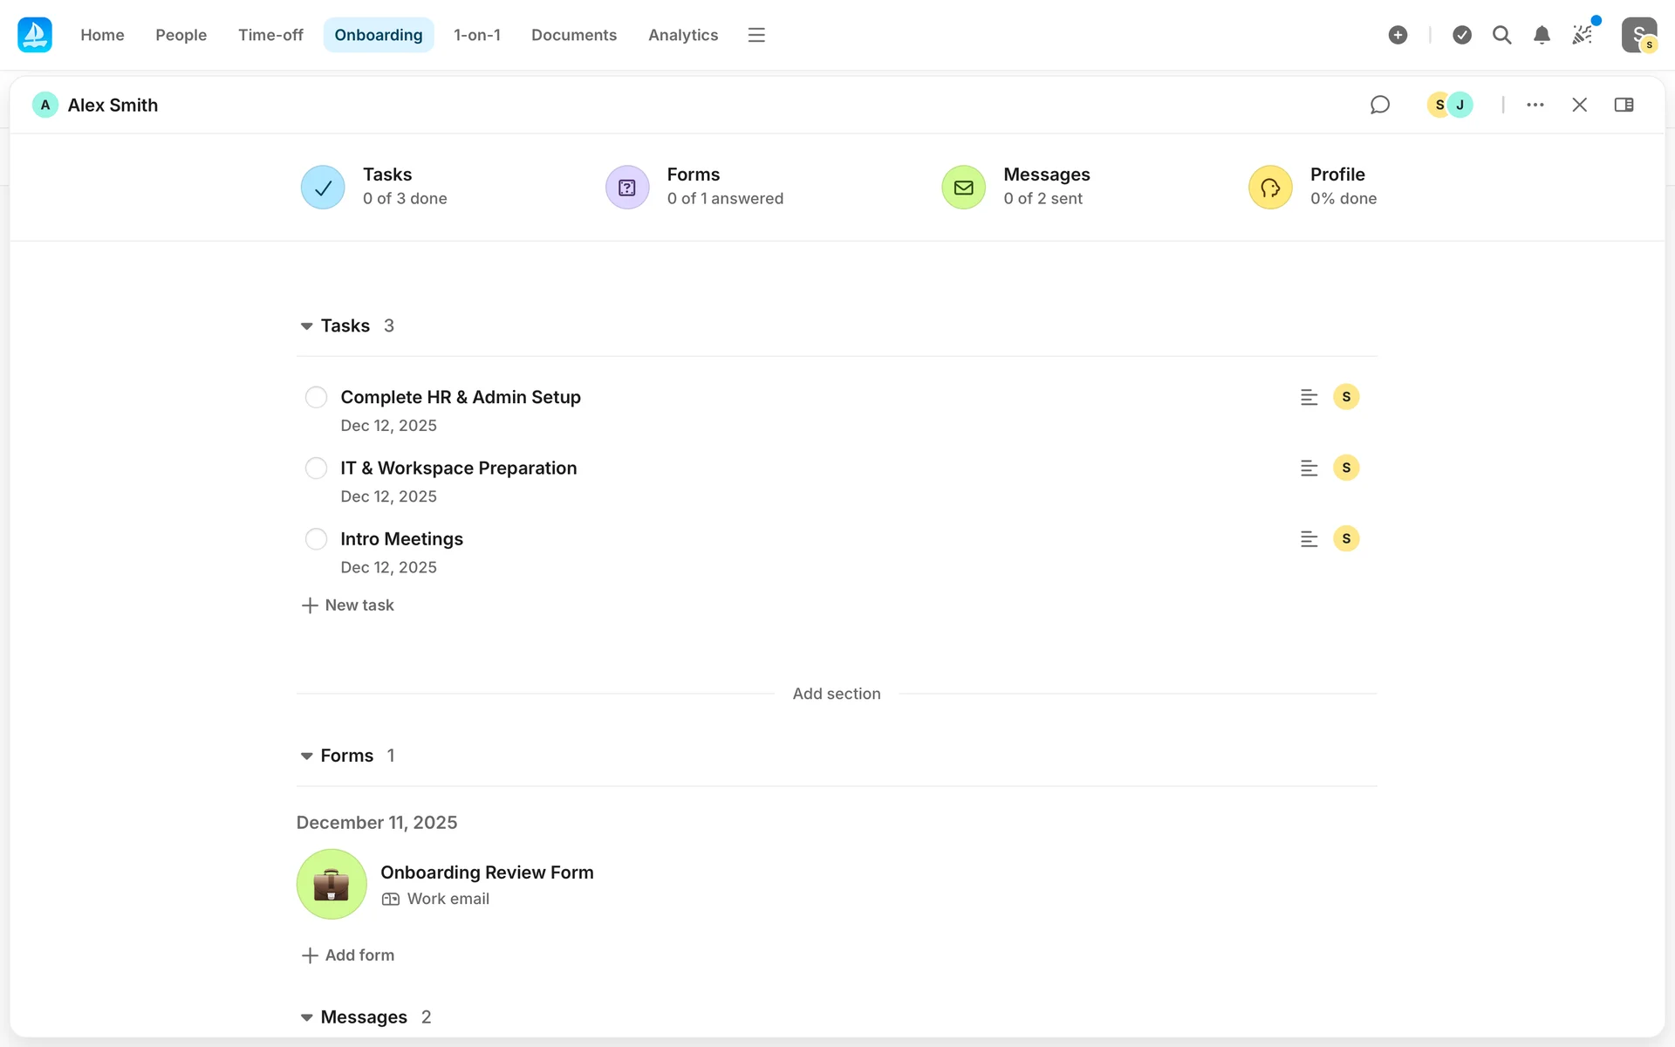Open the Analytics tab
1675x1047 pixels.
682,35
